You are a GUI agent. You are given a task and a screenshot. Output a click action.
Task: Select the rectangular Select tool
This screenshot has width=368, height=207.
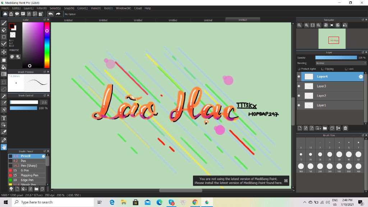click(x=4, y=82)
